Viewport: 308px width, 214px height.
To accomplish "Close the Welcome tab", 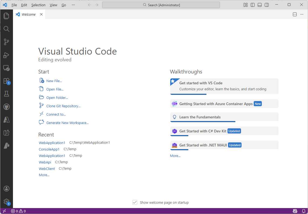I will 41,14.
